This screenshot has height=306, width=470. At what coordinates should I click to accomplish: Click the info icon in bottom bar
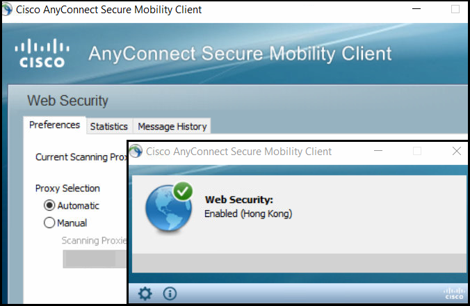click(170, 293)
